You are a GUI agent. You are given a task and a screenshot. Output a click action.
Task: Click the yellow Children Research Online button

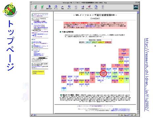[x=38, y=72]
